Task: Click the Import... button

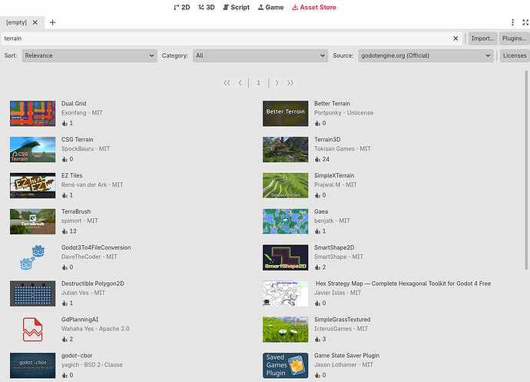Action: (x=482, y=38)
